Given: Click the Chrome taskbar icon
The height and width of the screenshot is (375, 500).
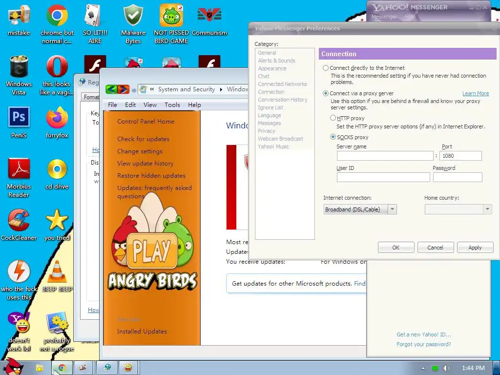Looking at the screenshot, I should click(62, 368).
